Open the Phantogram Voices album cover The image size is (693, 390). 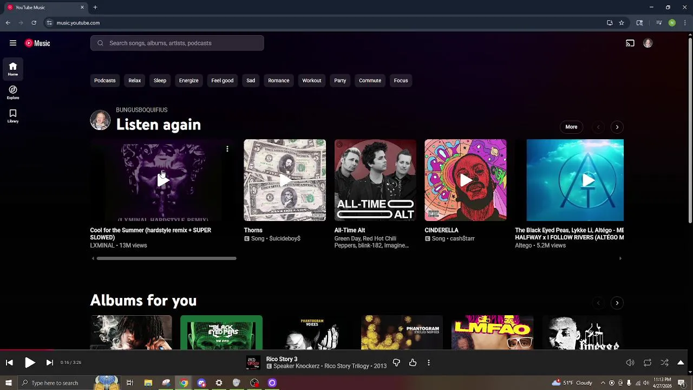coord(312,332)
